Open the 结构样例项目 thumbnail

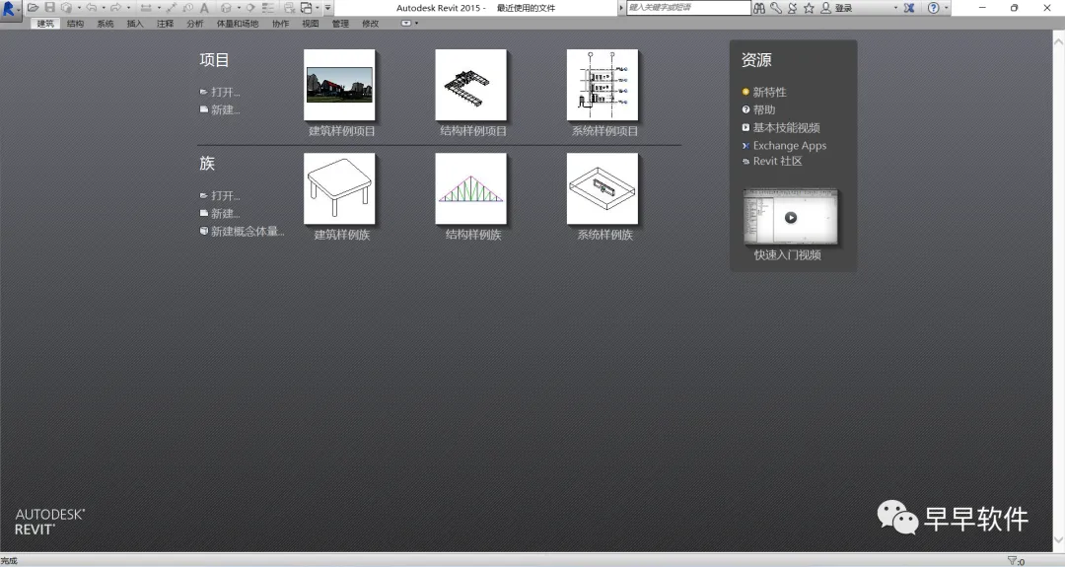470,85
